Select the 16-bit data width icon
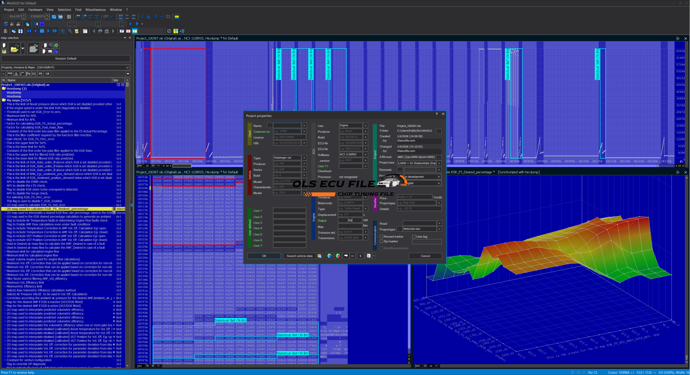The height and width of the screenshot is (375, 690). (84, 17)
